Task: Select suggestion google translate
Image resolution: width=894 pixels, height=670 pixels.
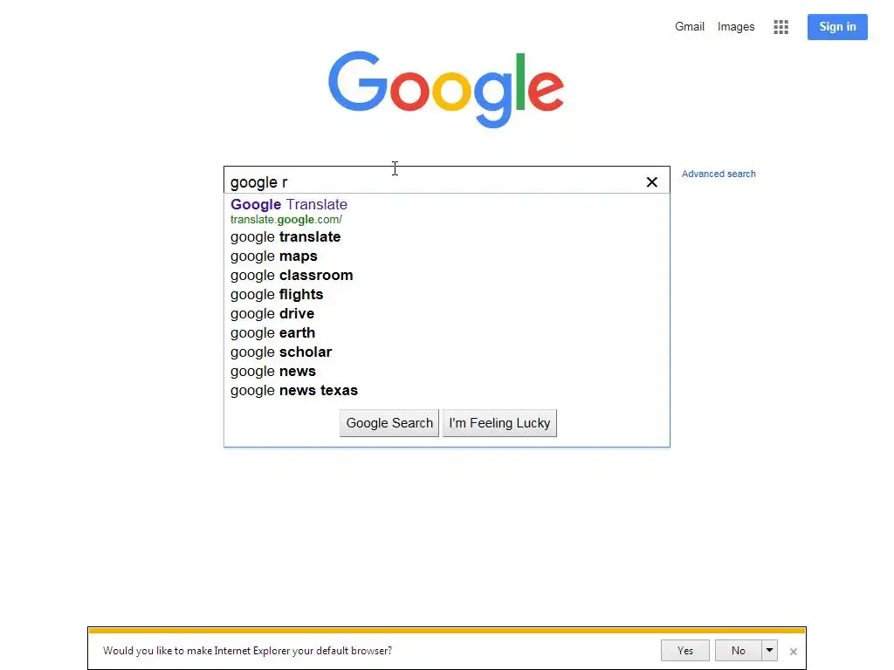Action: coord(446,237)
